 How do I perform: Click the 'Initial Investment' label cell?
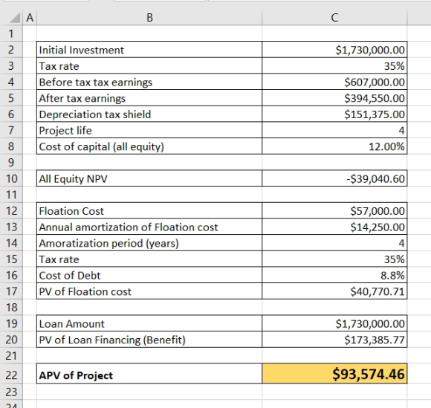point(149,50)
